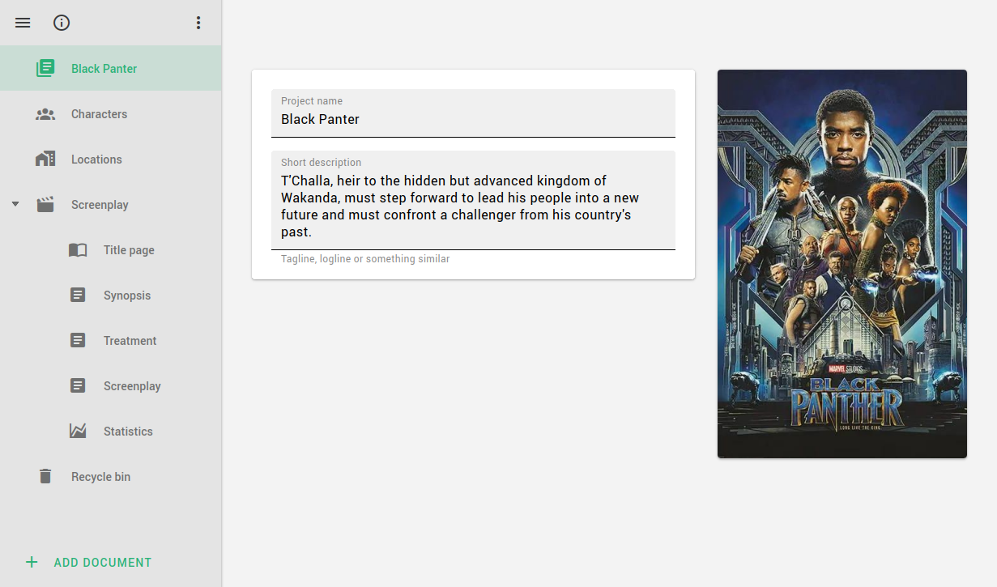Go to the Characters section

[x=111, y=114]
